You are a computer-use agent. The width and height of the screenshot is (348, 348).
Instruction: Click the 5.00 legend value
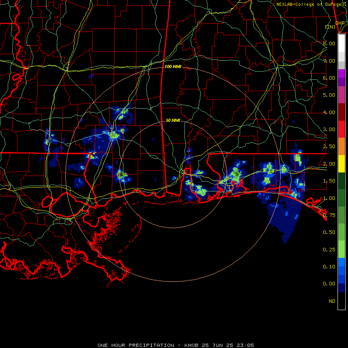click(329, 95)
